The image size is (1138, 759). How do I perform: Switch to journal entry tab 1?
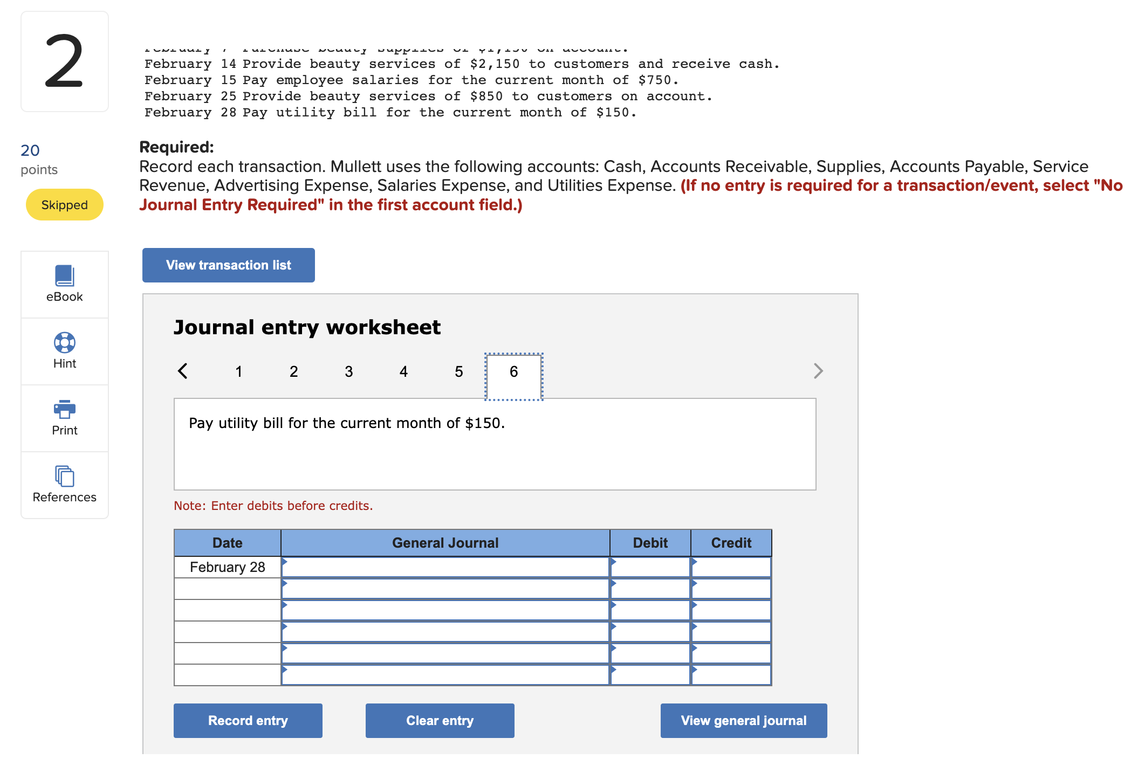238,371
